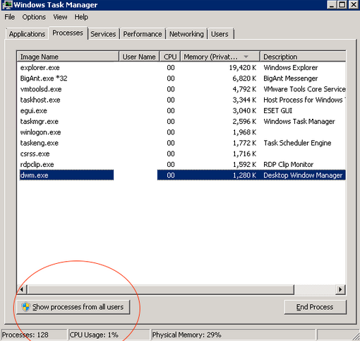Sort by Description column header
Screen dimensions: 360x341
pyautogui.click(x=303, y=57)
